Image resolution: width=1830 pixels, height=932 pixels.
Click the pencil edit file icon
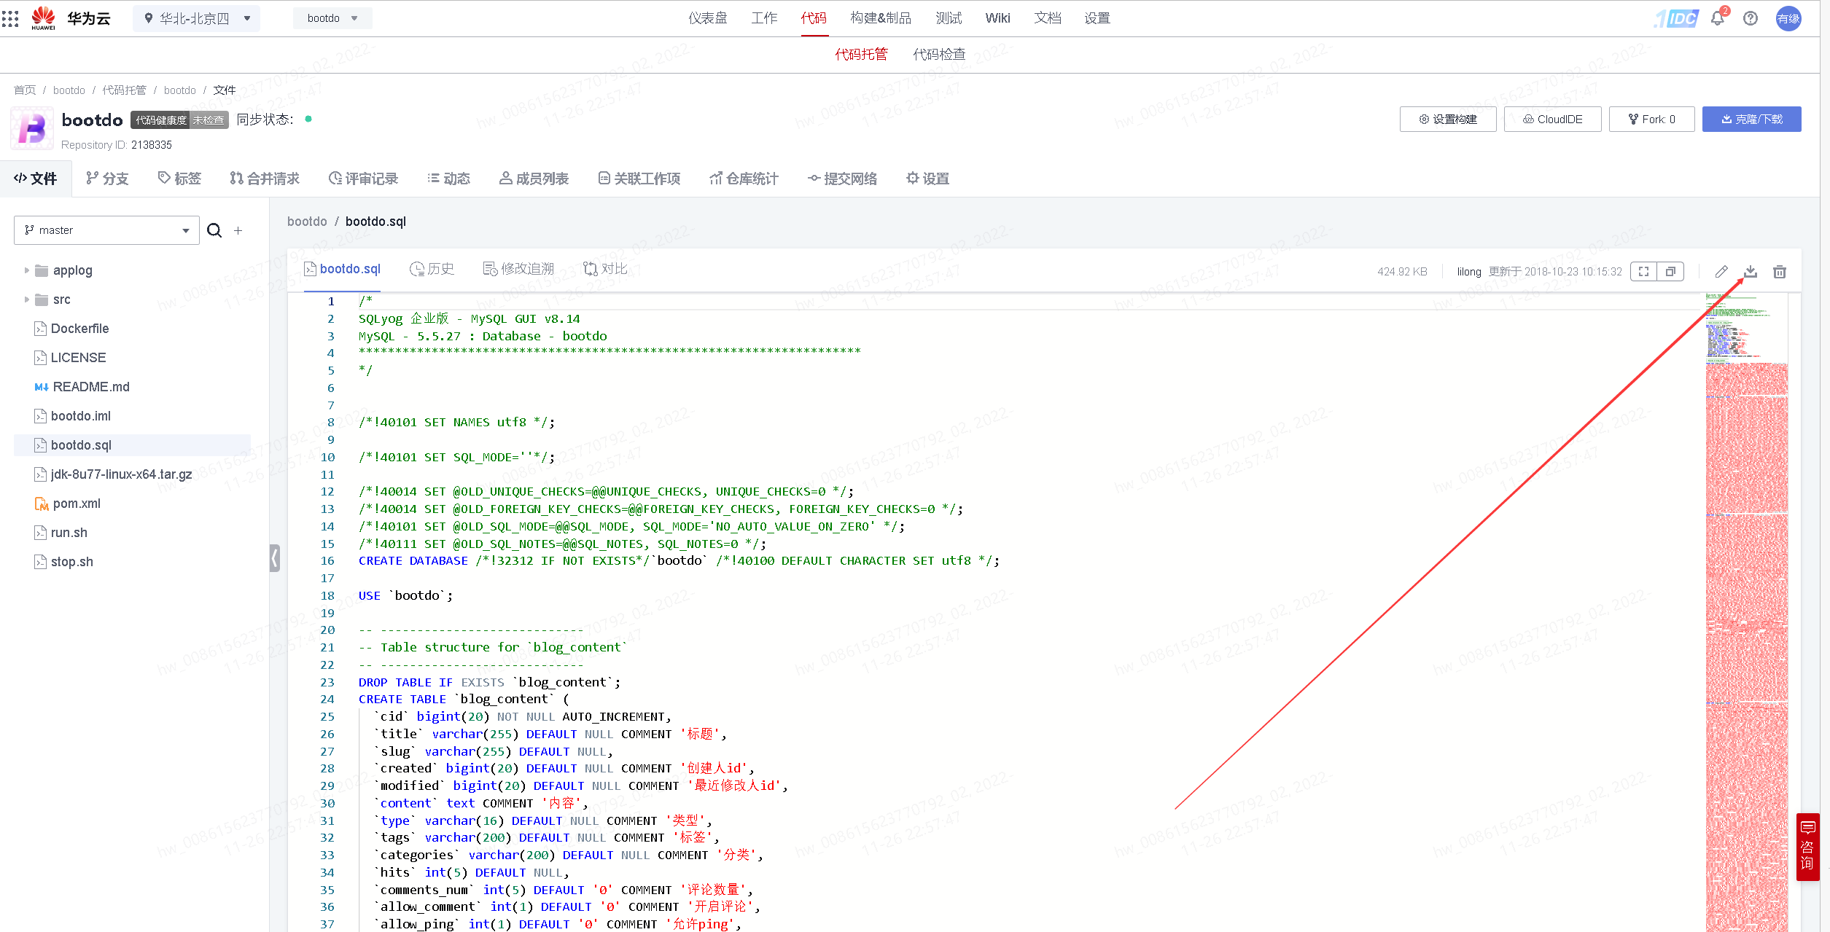click(1721, 272)
